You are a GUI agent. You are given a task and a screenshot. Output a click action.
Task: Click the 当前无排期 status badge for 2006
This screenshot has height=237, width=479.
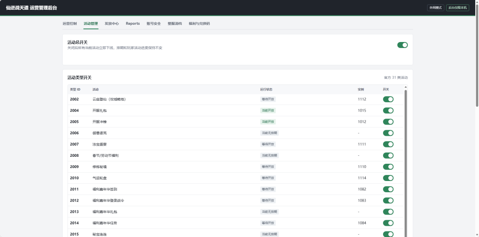click(269, 133)
